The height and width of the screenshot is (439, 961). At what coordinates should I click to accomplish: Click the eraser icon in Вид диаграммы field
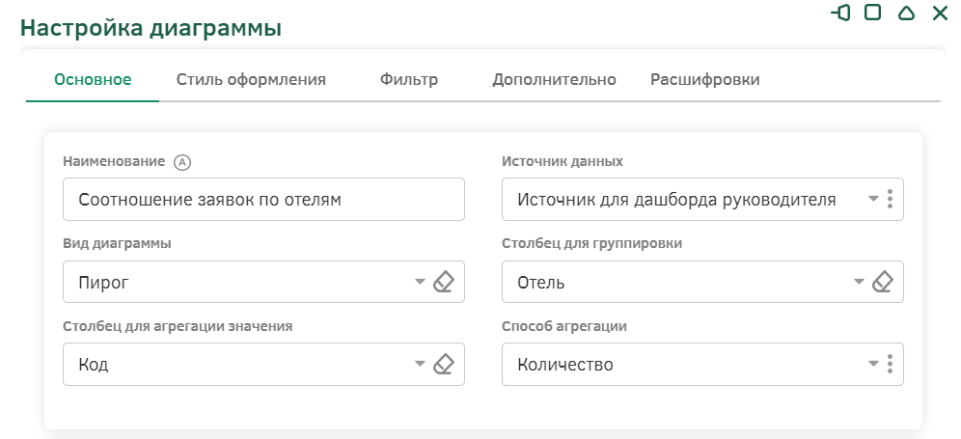point(443,282)
